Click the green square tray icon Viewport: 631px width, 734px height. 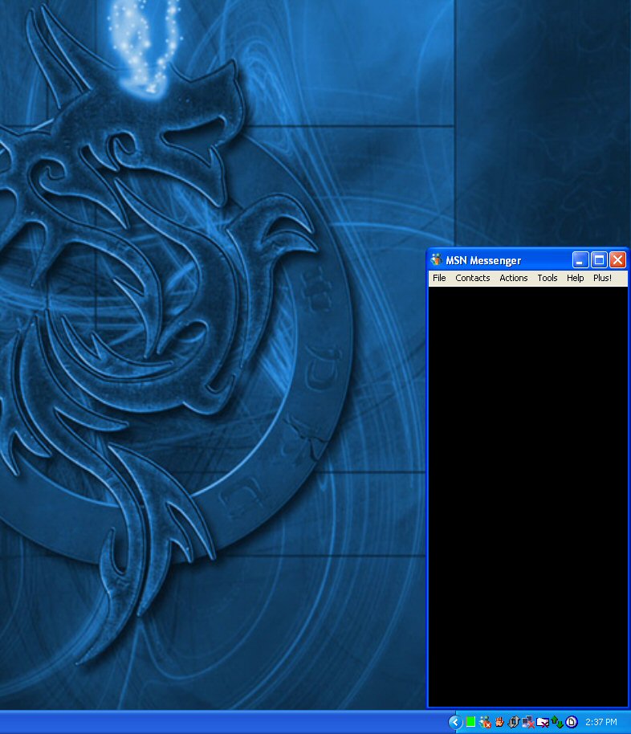pyautogui.click(x=470, y=722)
